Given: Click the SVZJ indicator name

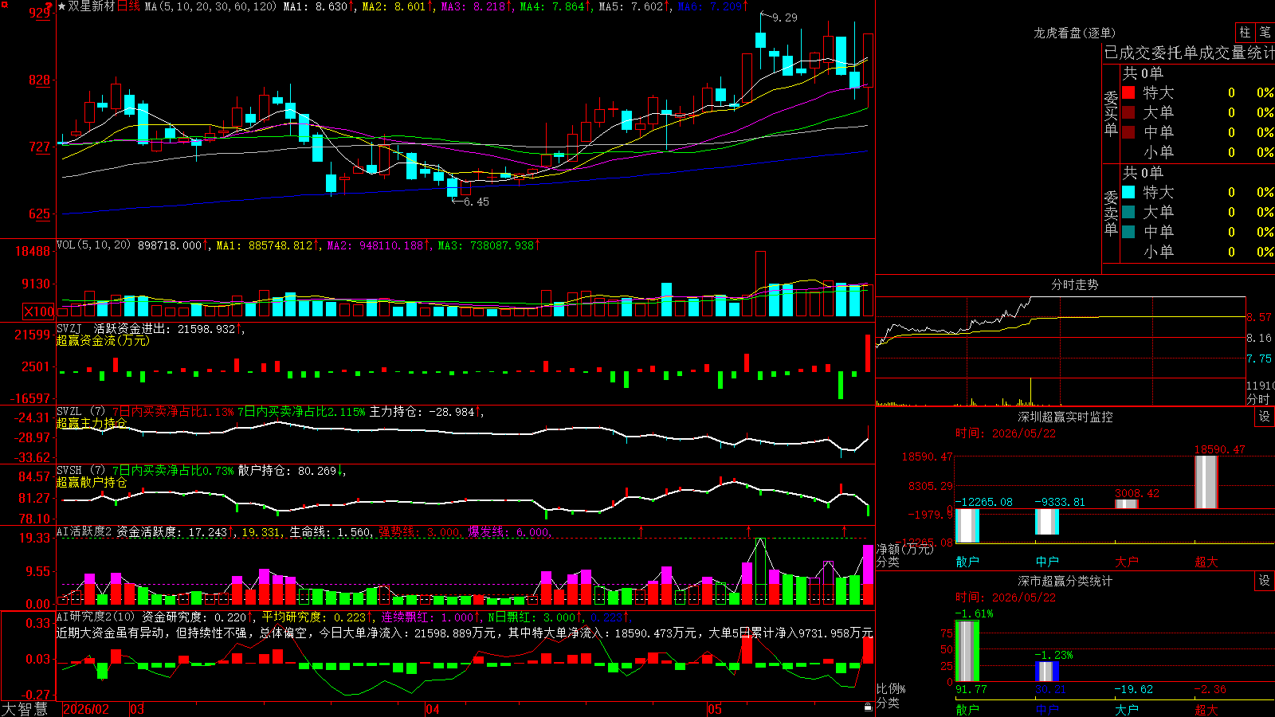Looking at the screenshot, I should [69, 328].
